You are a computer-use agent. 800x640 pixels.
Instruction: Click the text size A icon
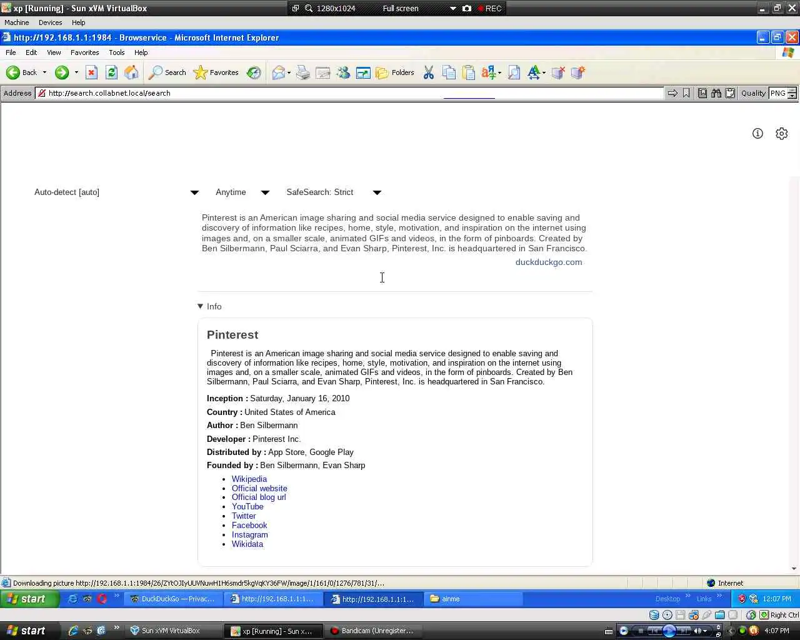pyautogui.click(x=534, y=72)
